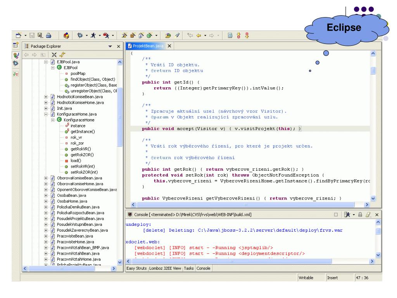Click the Save As toolbar icon
Image resolution: width=397 pixels, height=298 pixels.
tap(40, 35)
